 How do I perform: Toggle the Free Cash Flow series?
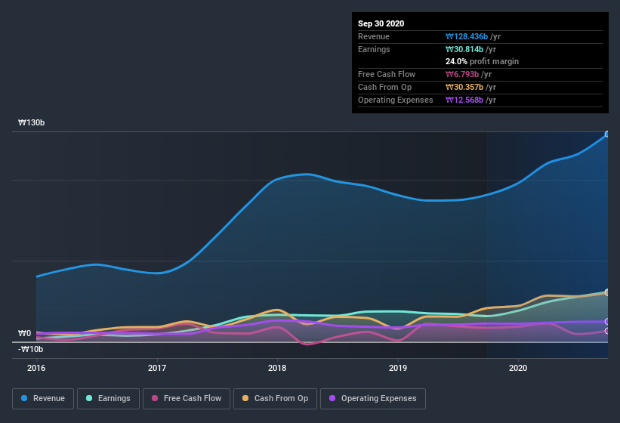point(187,399)
